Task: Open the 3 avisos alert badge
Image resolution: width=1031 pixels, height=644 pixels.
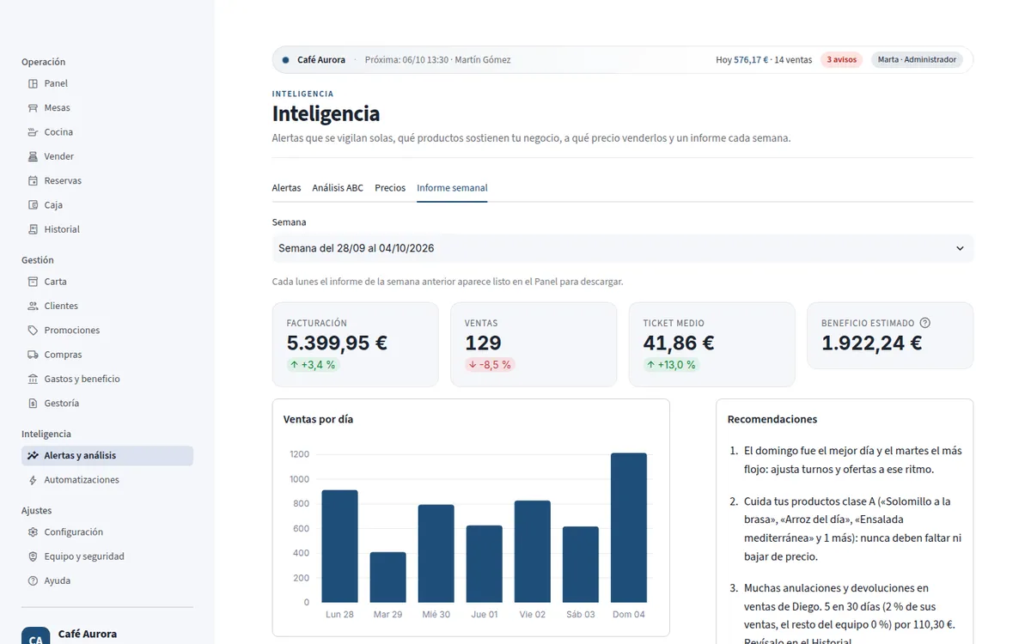Action: coord(842,60)
